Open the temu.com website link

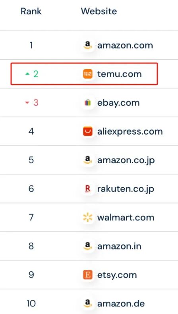click(120, 74)
